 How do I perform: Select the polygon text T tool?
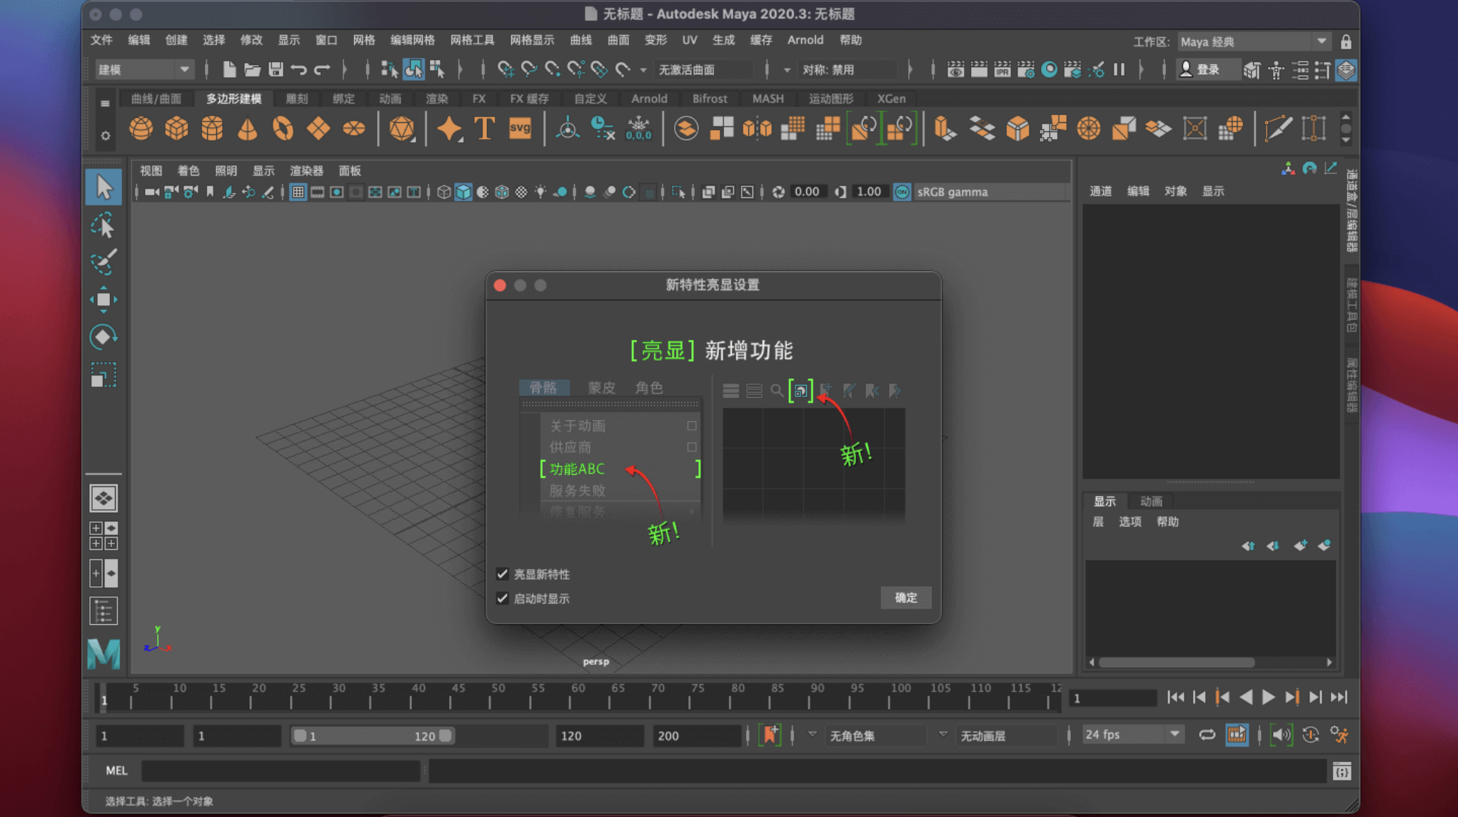pyautogui.click(x=485, y=129)
